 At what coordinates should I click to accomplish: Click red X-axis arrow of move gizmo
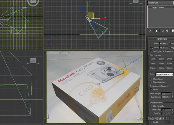(x=103, y=18)
